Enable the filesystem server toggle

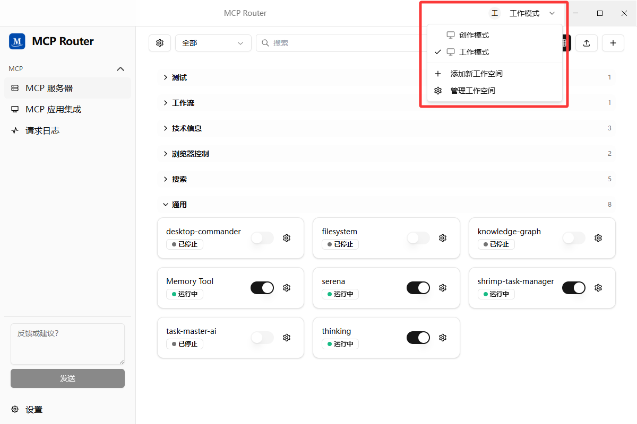click(x=418, y=238)
